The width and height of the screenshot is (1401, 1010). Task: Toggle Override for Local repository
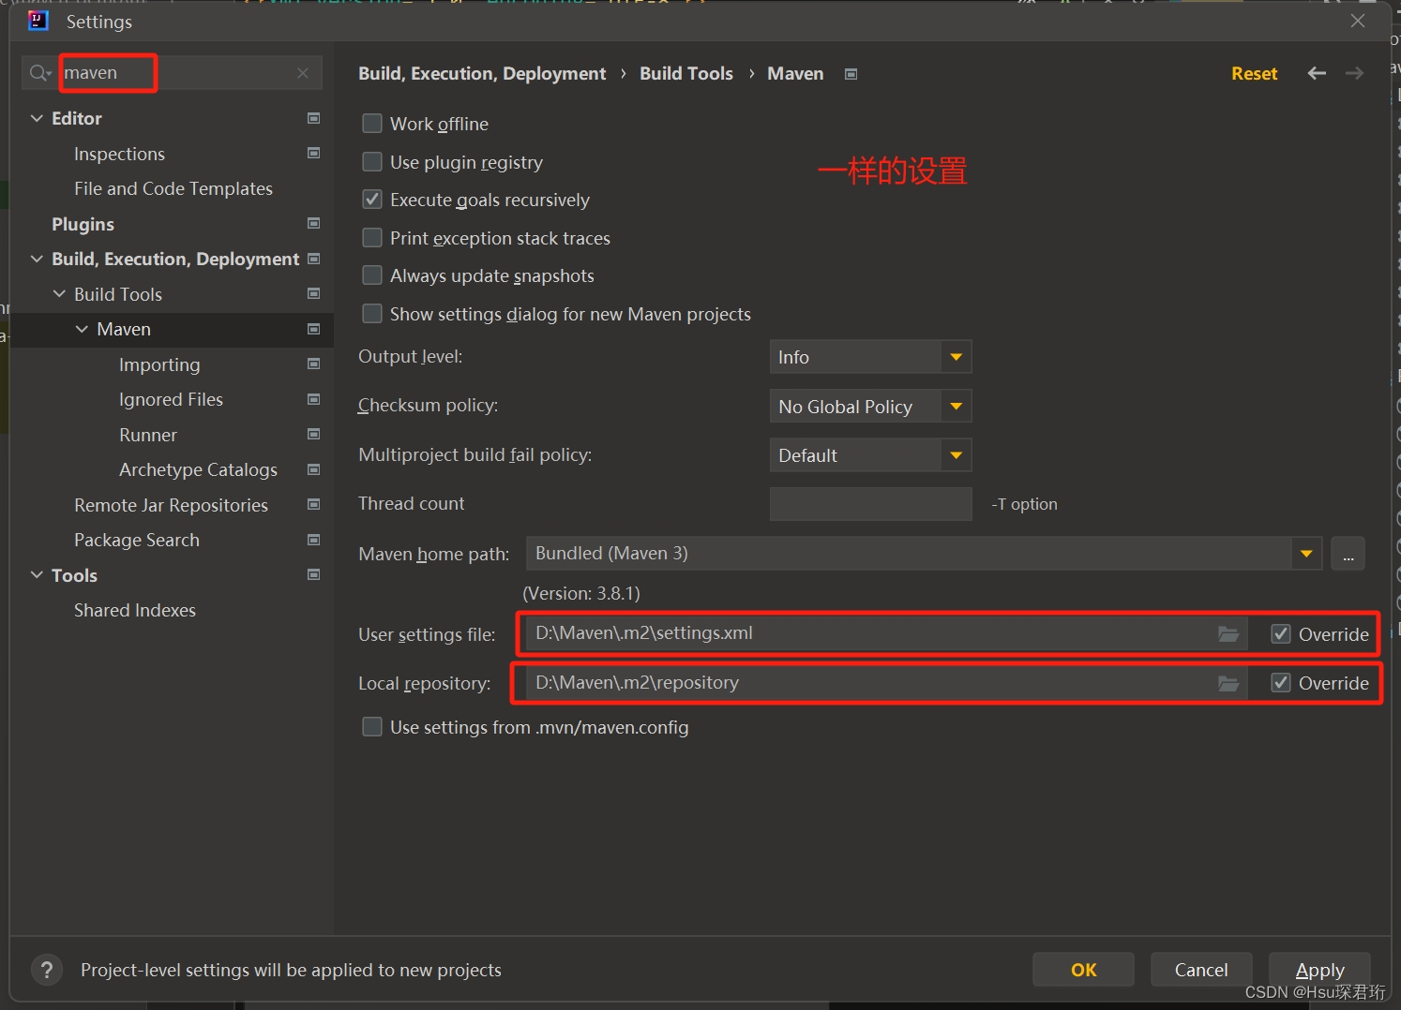(x=1281, y=683)
